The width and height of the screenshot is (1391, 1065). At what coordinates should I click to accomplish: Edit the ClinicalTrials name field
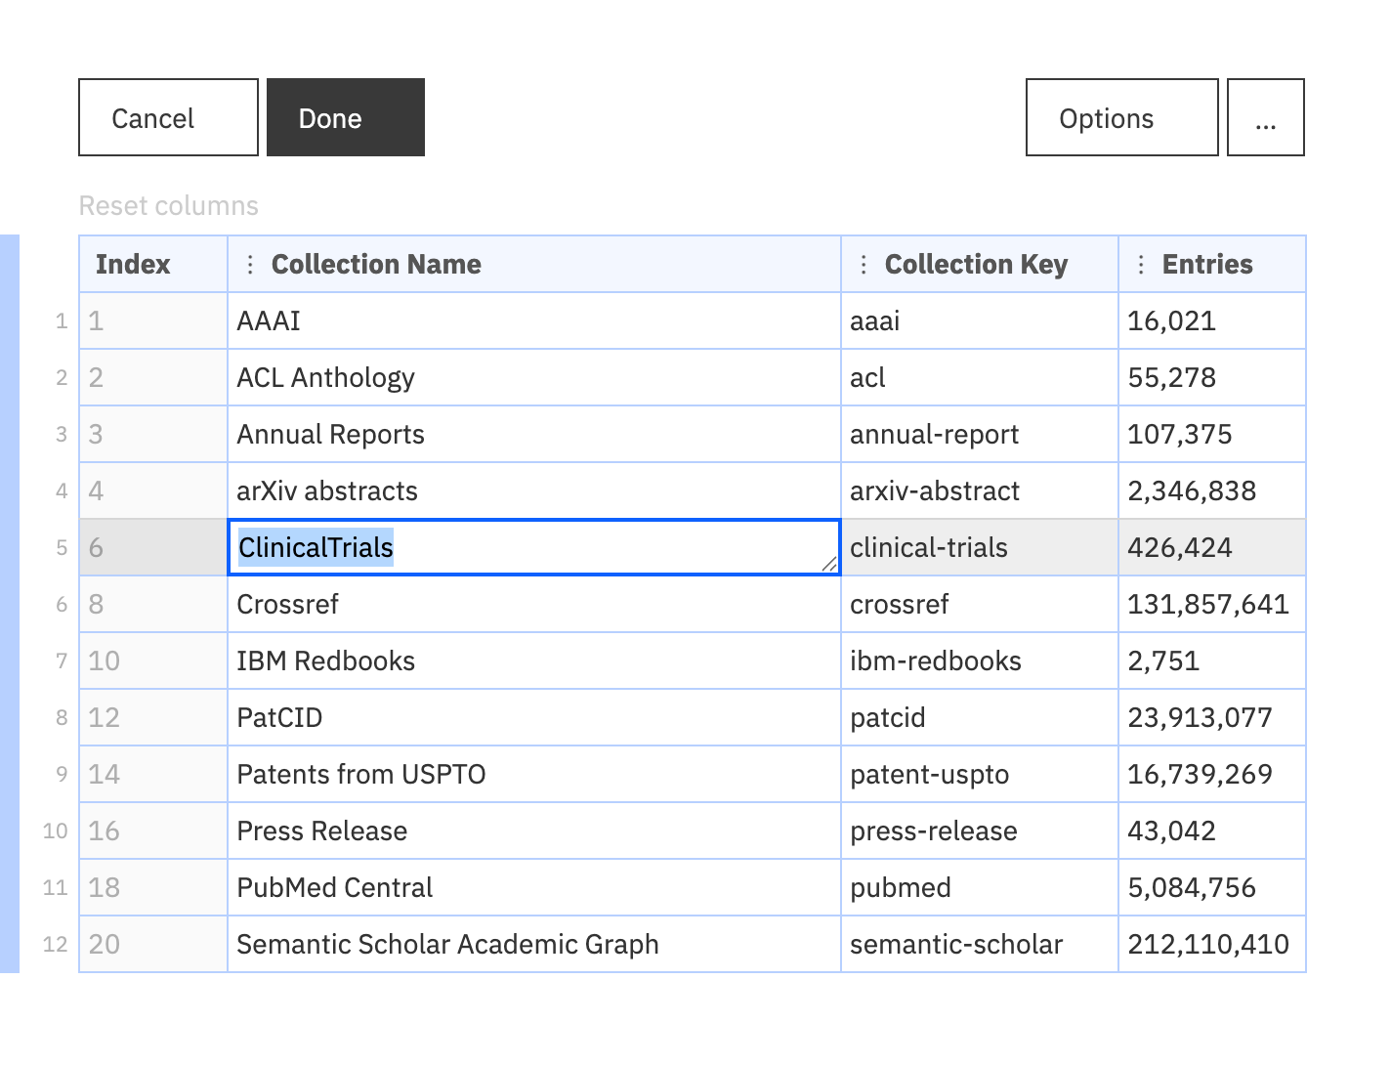click(534, 547)
